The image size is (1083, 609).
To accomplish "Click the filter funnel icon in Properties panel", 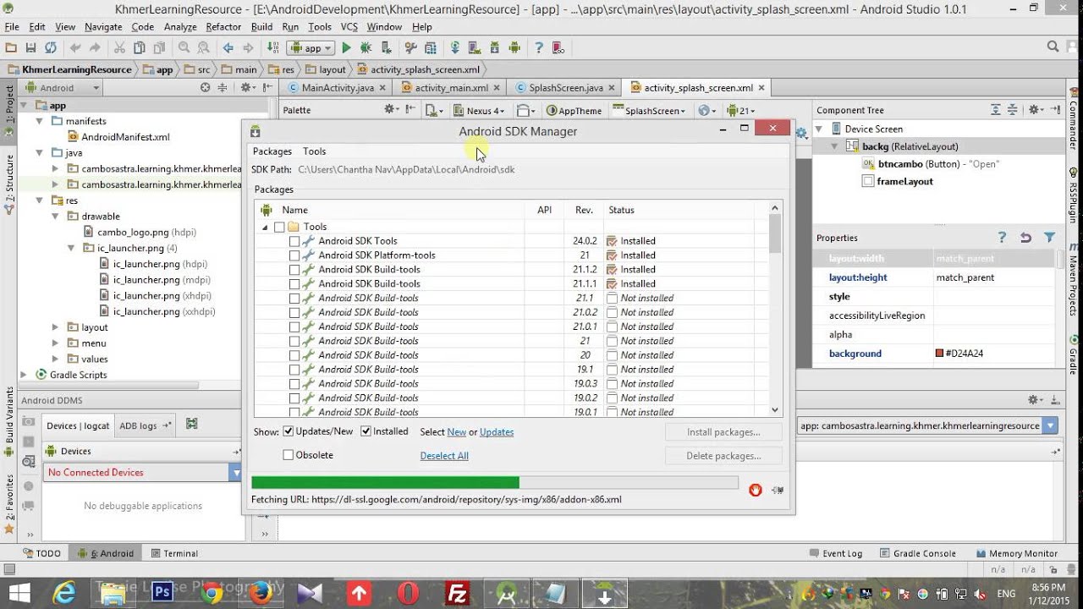I will 1049,238.
